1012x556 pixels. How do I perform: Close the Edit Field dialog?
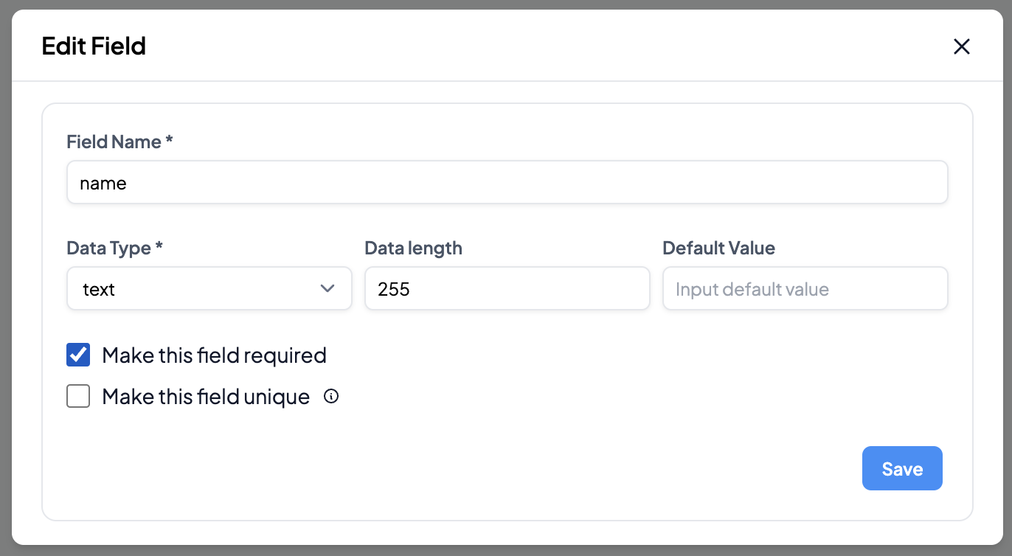tap(961, 46)
